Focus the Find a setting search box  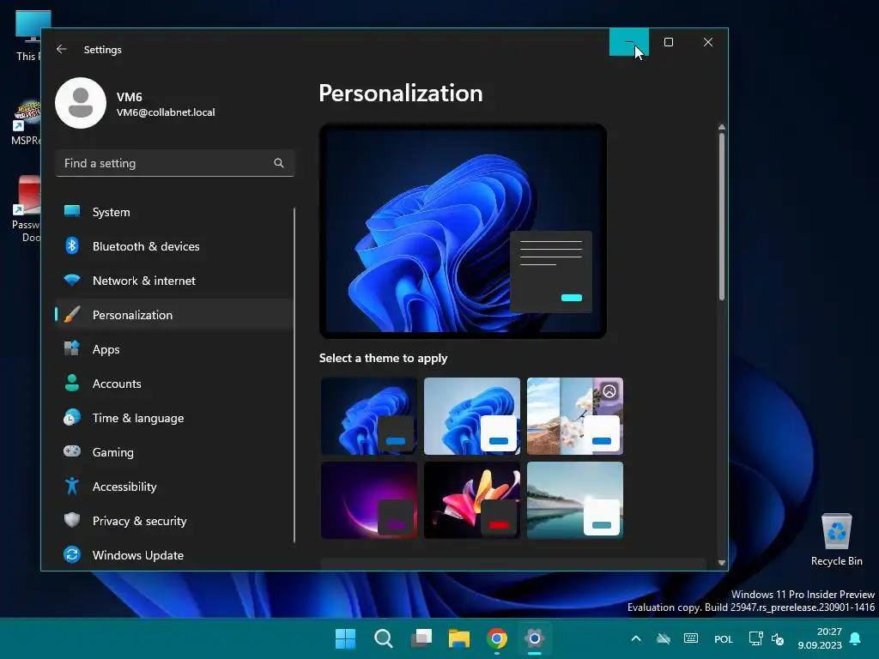175,163
